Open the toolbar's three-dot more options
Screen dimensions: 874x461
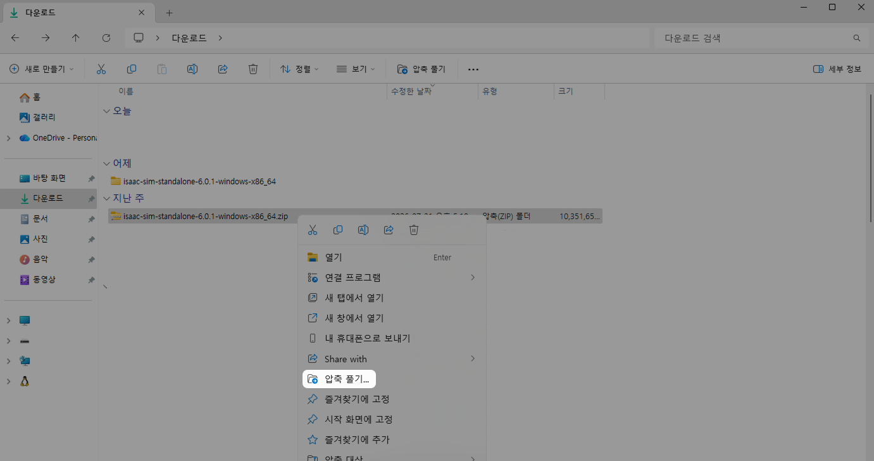tap(473, 69)
